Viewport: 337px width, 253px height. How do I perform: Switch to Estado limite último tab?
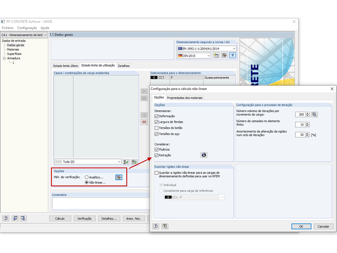(66, 66)
